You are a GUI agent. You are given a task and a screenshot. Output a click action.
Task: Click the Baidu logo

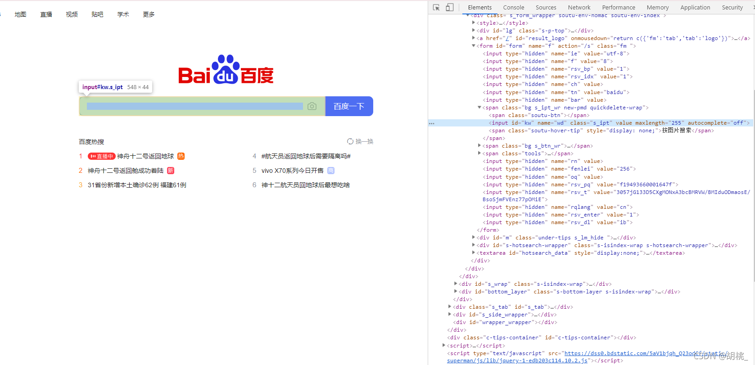(x=226, y=70)
